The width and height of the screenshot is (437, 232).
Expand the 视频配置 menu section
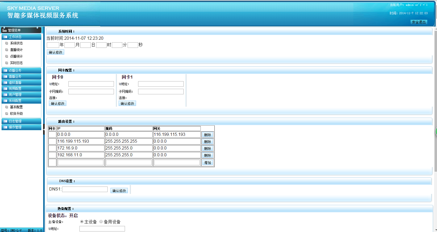pos(21,89)
